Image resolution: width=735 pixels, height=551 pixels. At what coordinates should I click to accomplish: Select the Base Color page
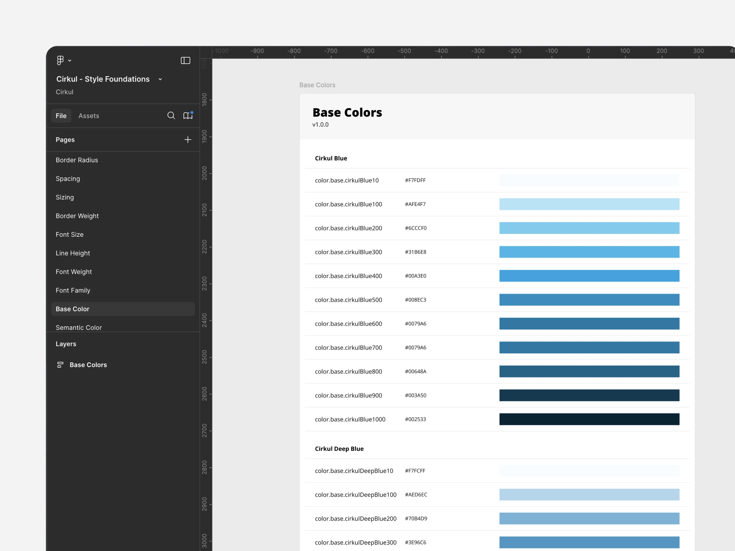click(x=123, y=309)
